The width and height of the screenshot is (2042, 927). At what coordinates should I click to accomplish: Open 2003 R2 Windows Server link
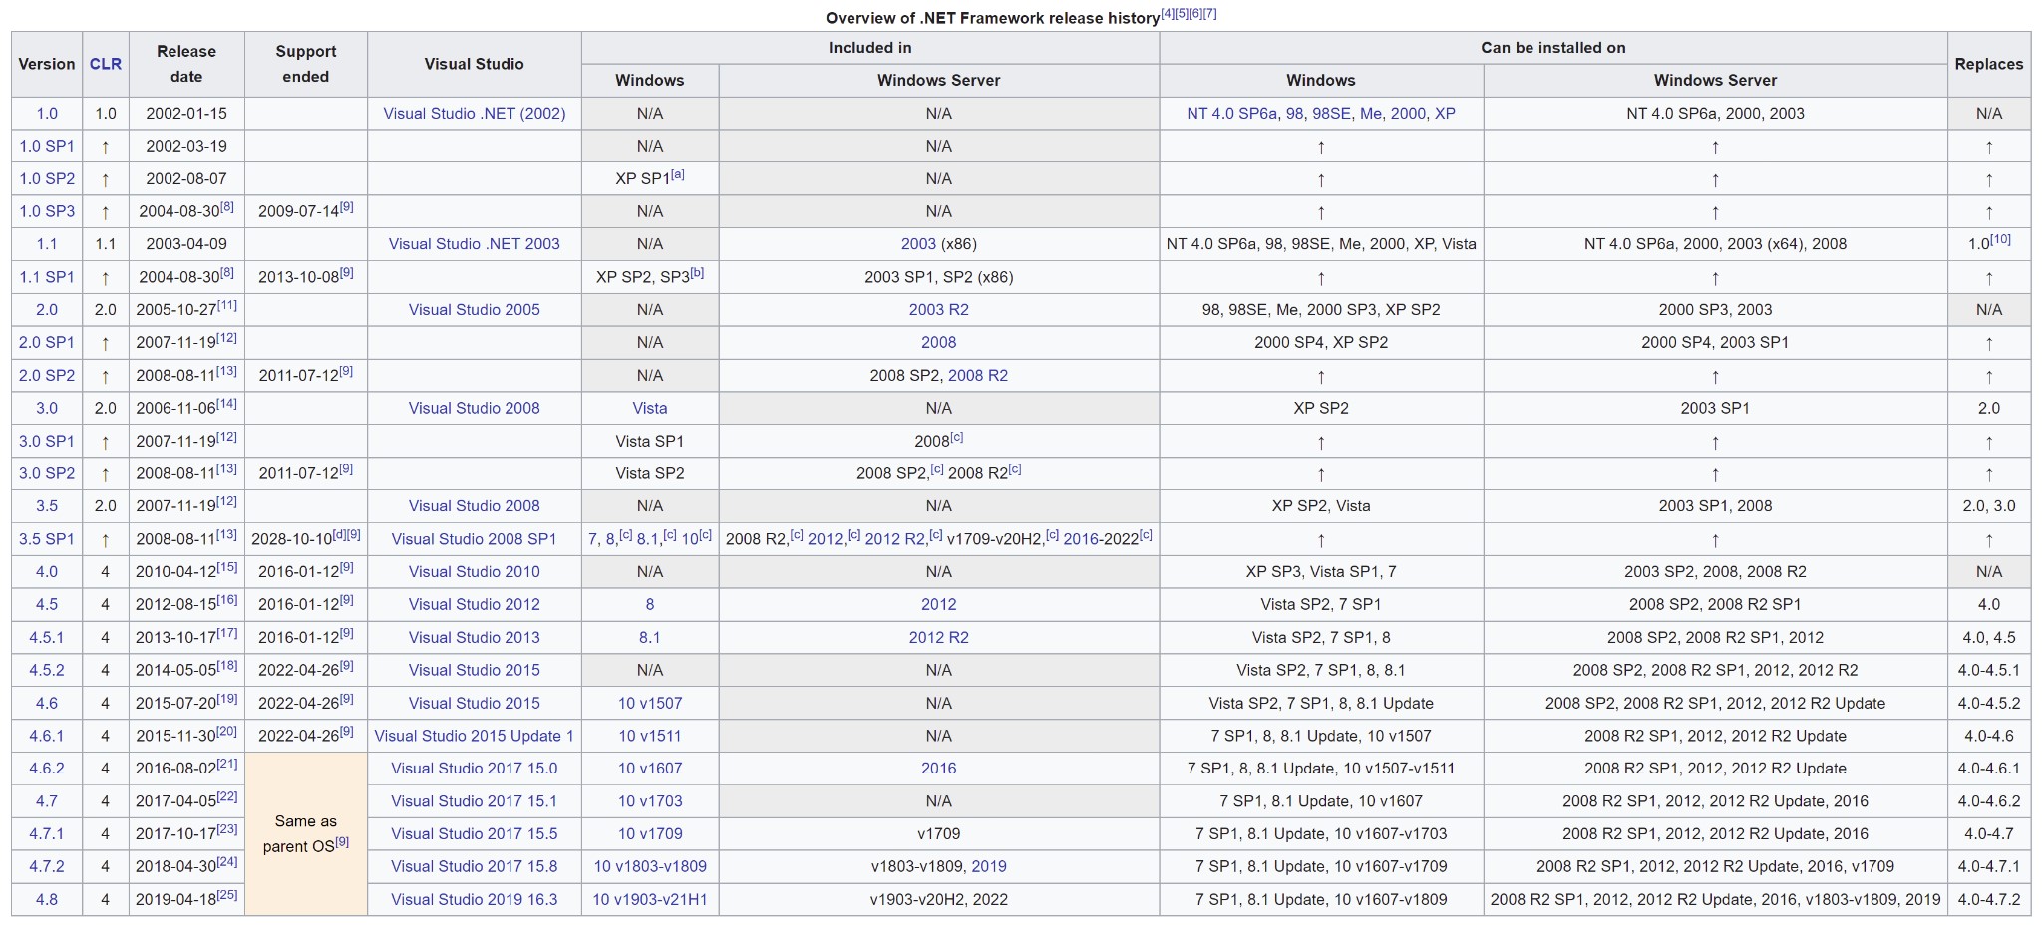939,310
